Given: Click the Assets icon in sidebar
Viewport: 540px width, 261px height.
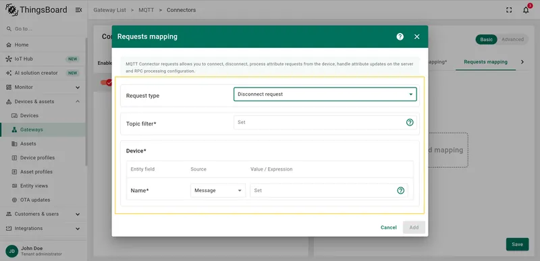Looking at the screenshot, I should (14, 144).
